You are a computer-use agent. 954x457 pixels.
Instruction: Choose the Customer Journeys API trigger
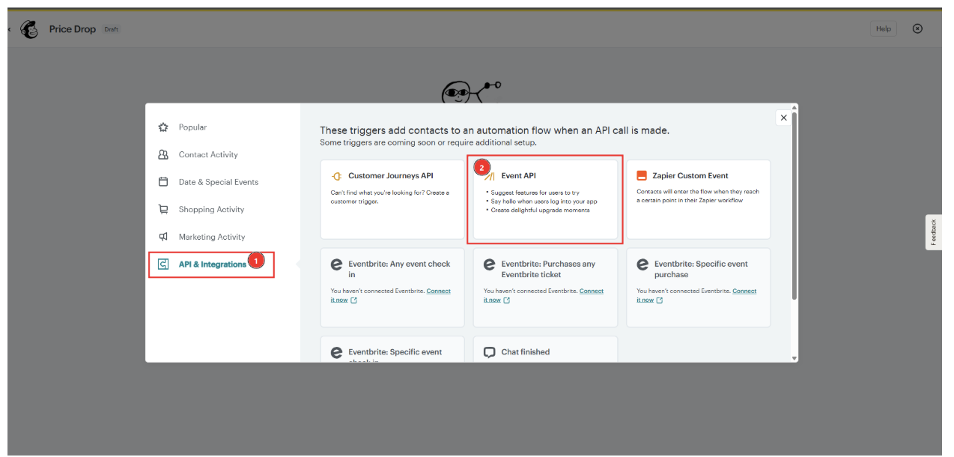coord(392,199)
